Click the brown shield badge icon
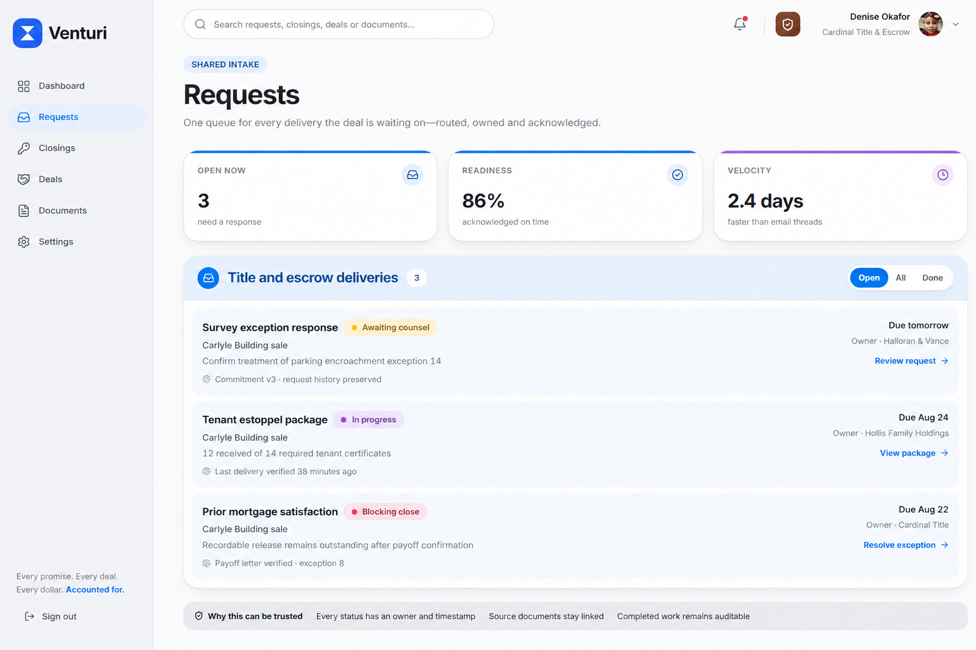 [x=788, y=24]
